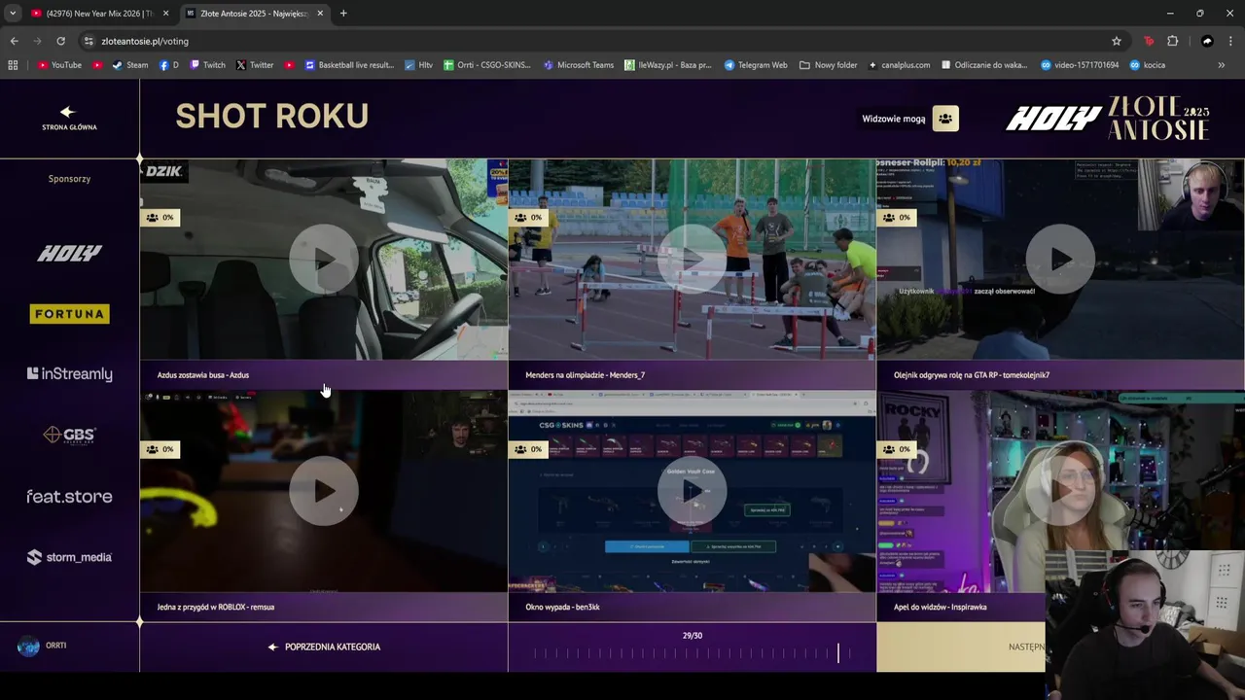Reload the page
The image size is (1245, 700).
[60, 41]
